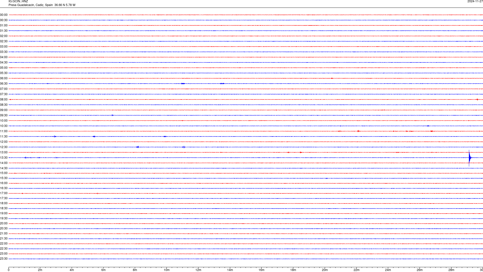Screen dimensions: 483x272
Task: Click the 14m tick label on time axis
Action: coord(230,270)
